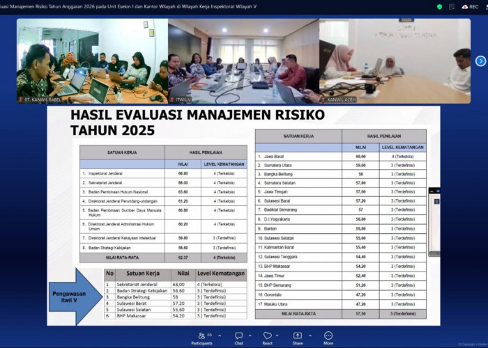Click the Sumatera Selatan row
This screenshot has width=488, height=348.
click(x=341, y=183)
